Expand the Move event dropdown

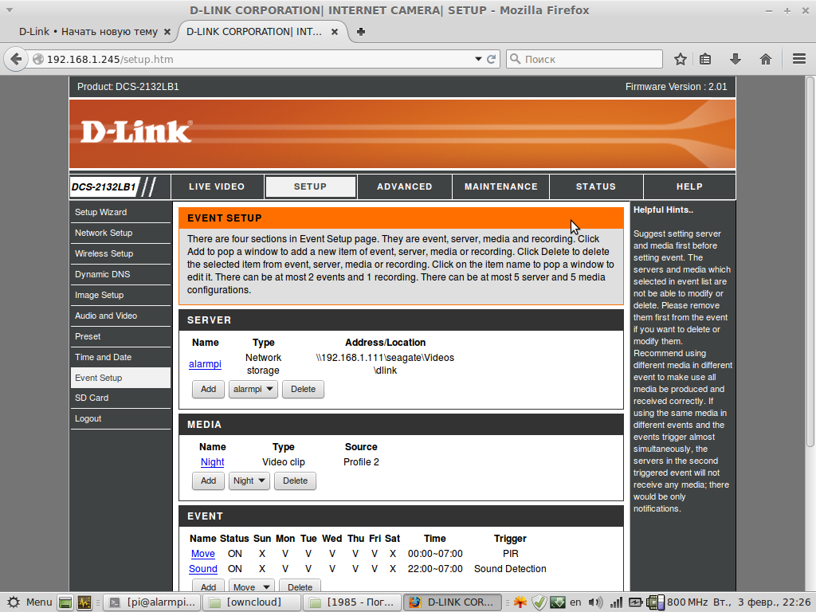point(252,586)
